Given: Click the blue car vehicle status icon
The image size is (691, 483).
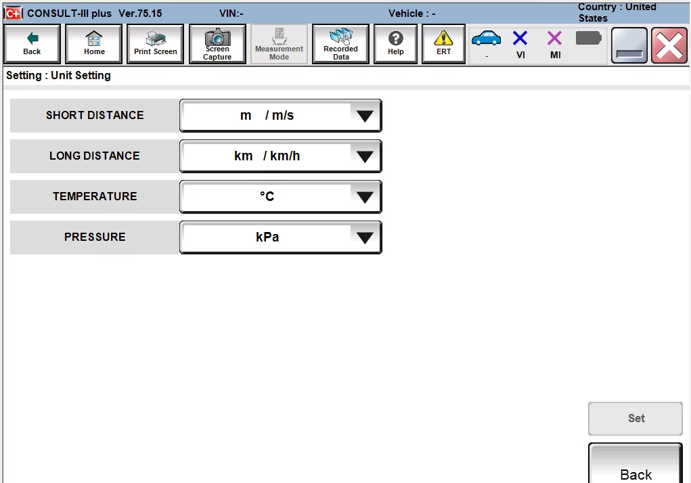Looking at the screenshot, I should coord(487,39).
